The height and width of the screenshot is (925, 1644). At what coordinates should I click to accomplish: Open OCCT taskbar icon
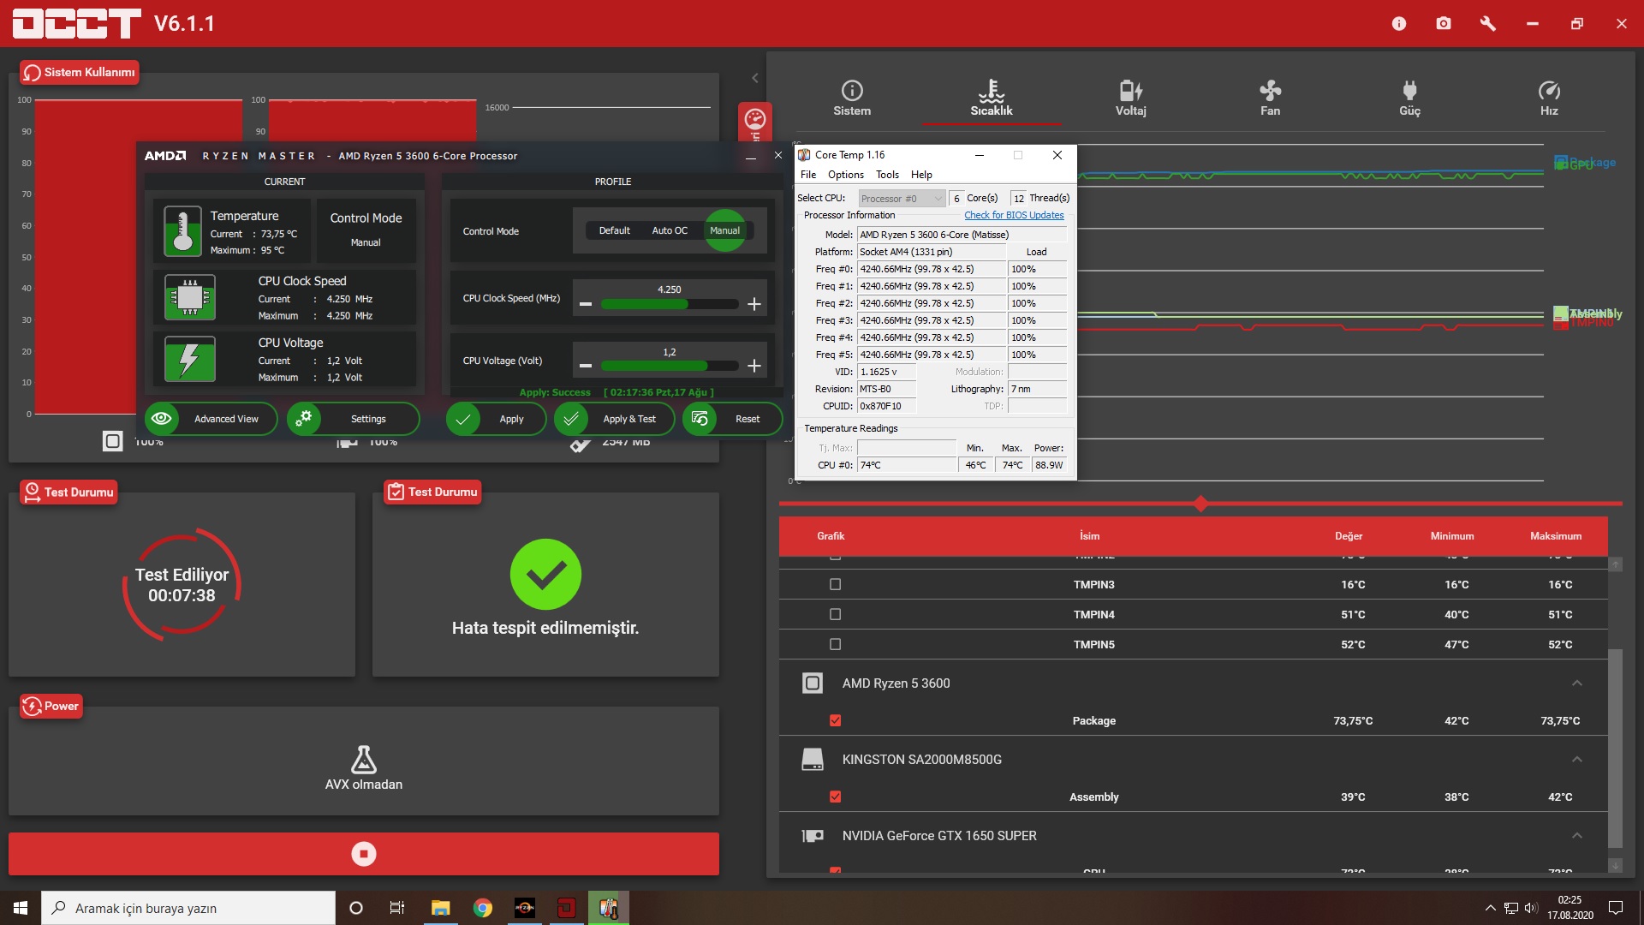coord(566,908)
